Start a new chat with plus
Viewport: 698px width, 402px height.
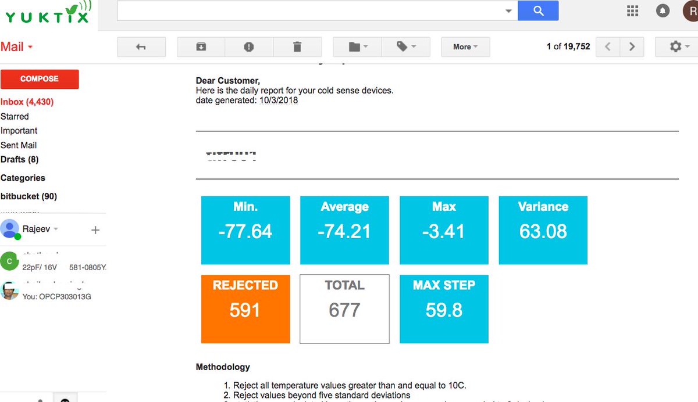95,230
